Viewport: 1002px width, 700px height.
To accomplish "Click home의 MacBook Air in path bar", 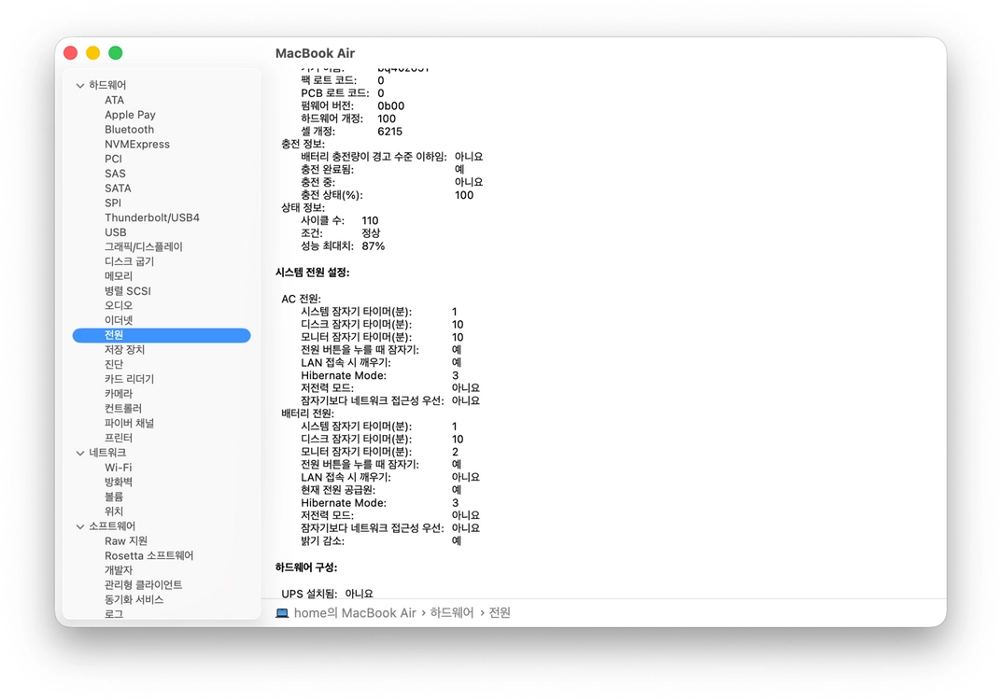I will pos(355,614).
